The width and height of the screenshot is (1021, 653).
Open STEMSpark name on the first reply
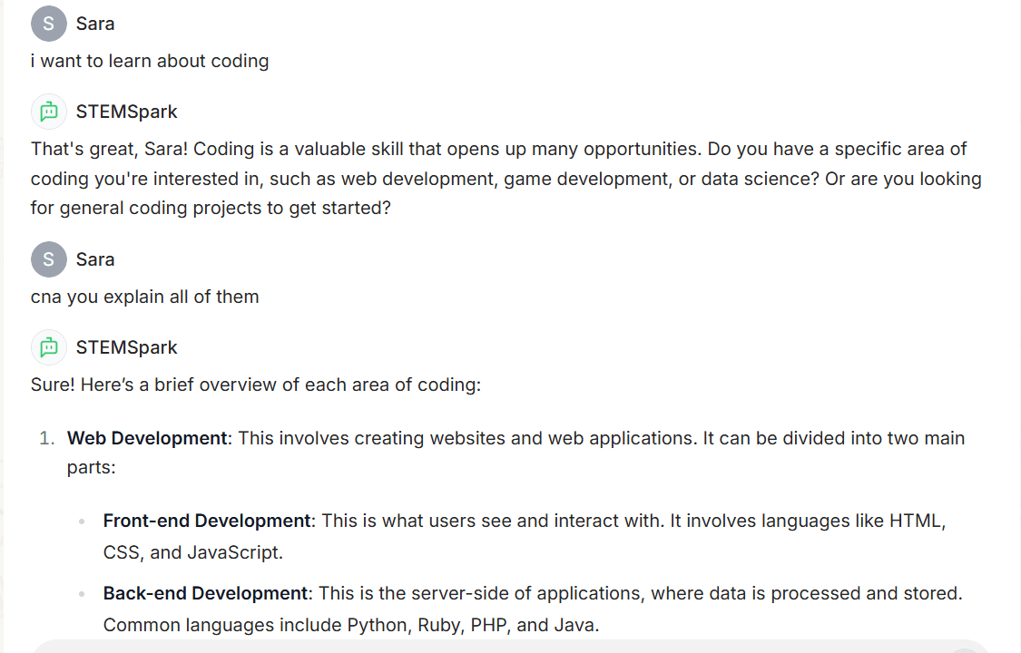(x=126, y=112)
